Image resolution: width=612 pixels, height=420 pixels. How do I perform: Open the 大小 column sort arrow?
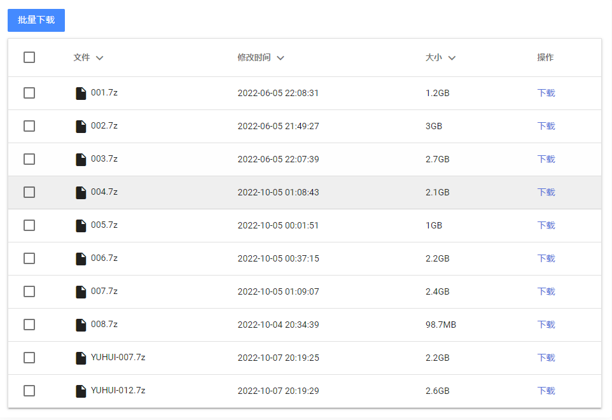[x=452, y=58]
